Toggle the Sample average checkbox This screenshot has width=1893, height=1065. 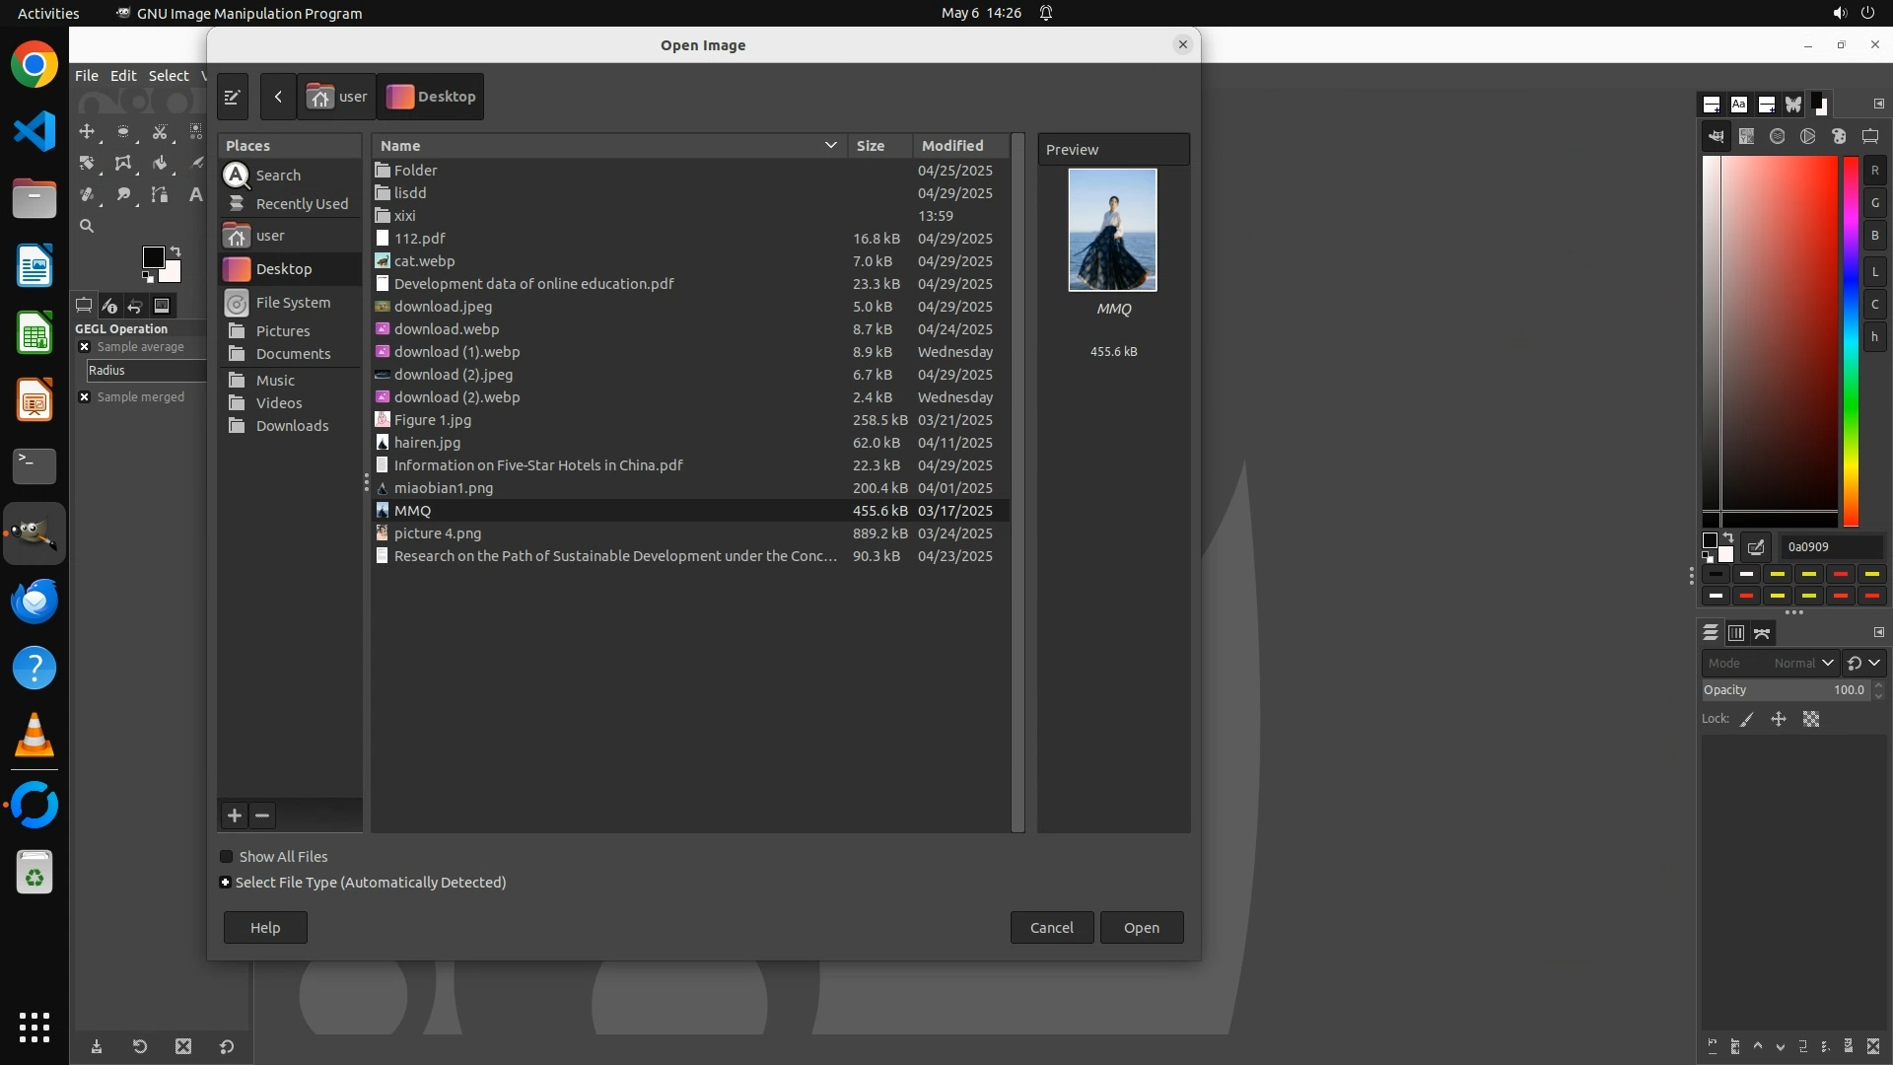pos(85,347)
